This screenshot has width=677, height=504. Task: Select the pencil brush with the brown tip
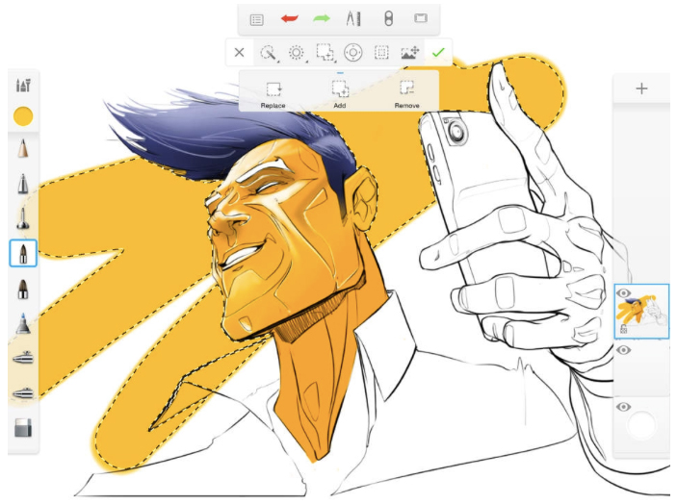pos(23,149)
